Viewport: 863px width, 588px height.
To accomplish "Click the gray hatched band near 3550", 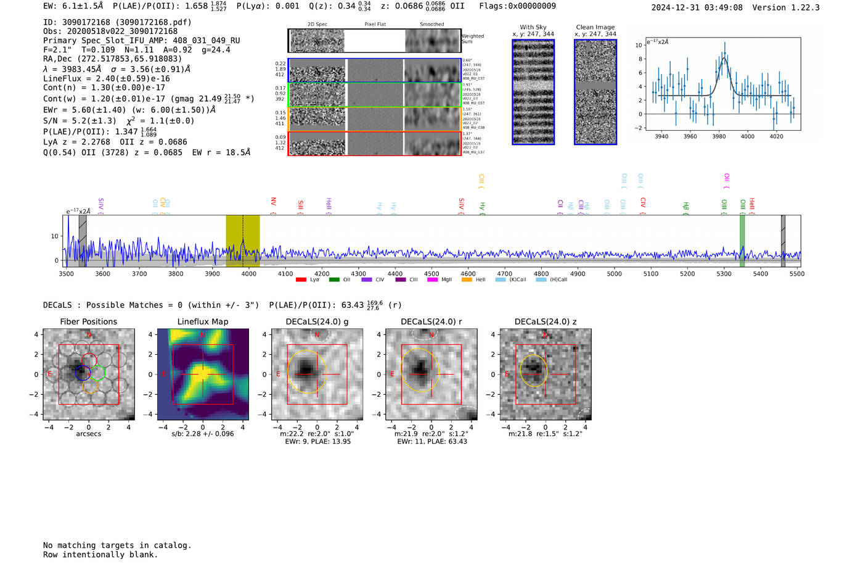I will (x=83, y=241).
